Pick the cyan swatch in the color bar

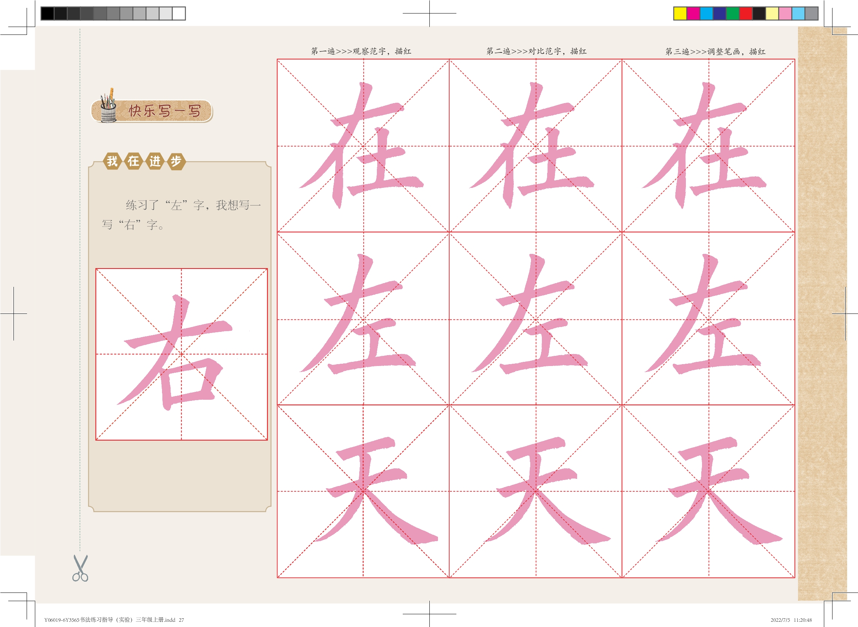(x=706, y=13)
